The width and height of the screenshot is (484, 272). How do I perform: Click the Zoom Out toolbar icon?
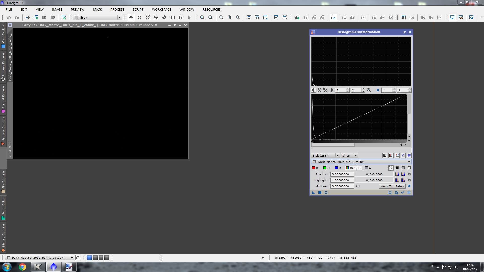210,17
